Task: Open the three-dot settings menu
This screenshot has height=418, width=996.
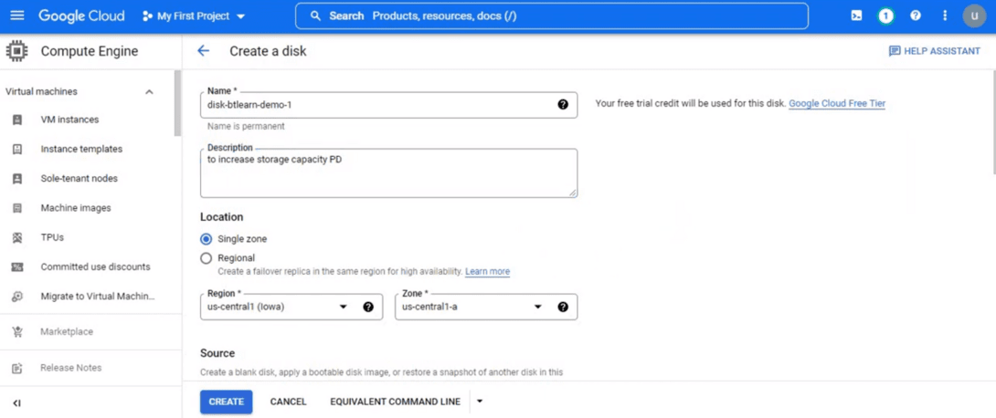Action: pyautogui.click(x=945, y=16)
